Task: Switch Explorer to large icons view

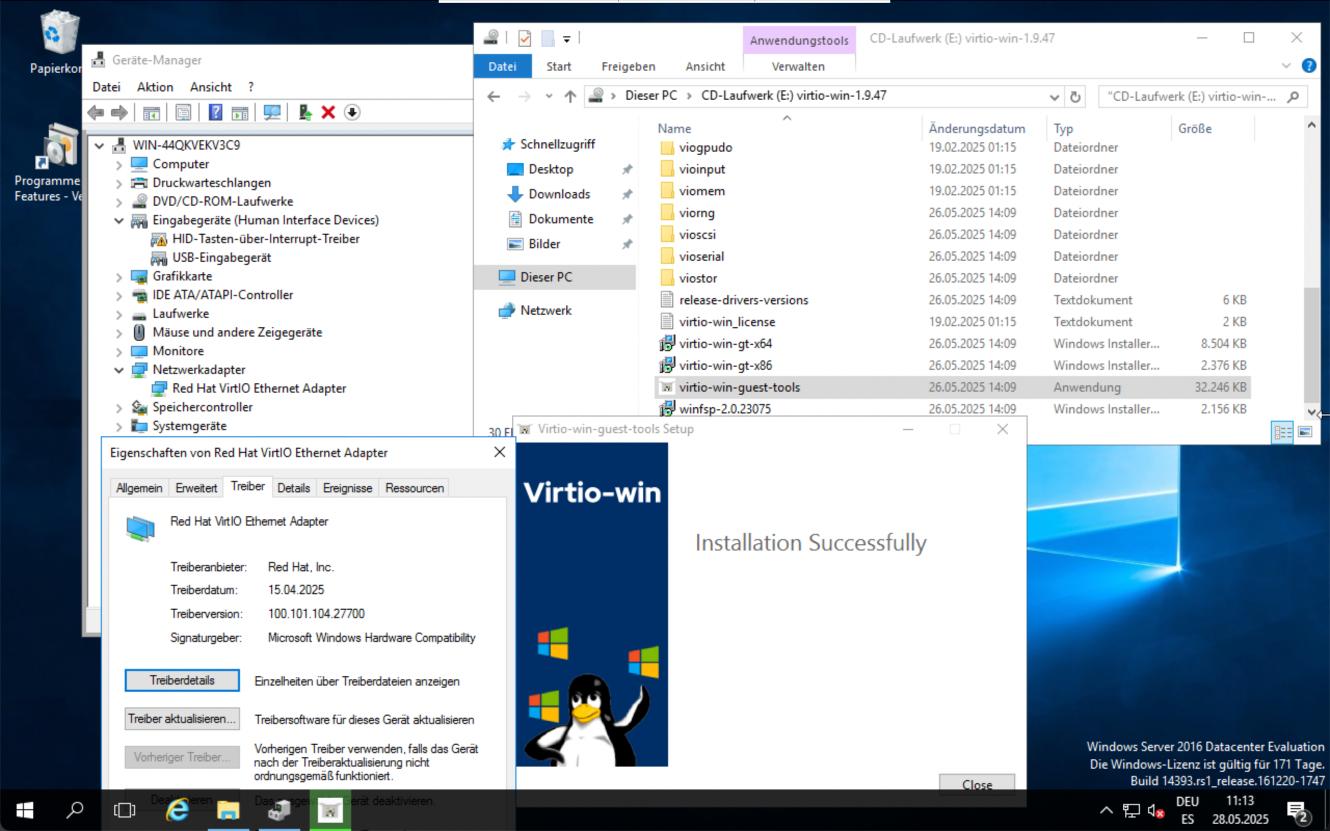Action: (1305, 432)
